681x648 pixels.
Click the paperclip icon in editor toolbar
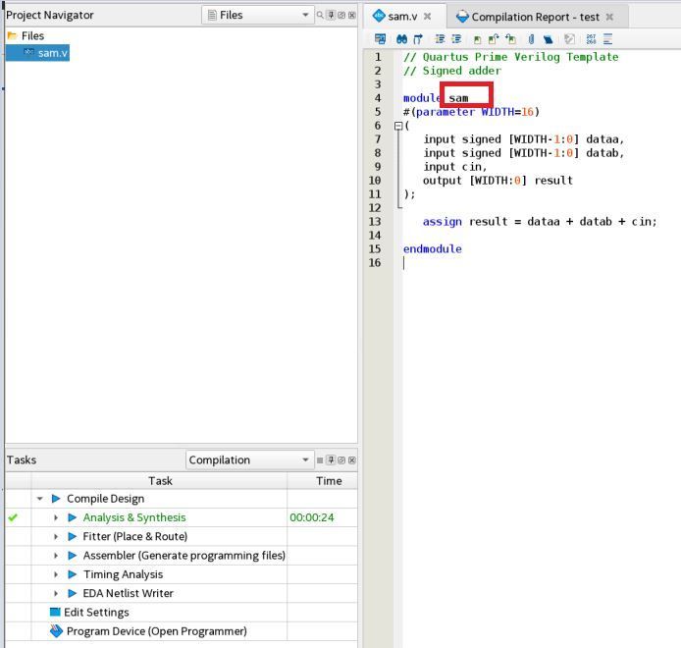click(x=531, y=39)
